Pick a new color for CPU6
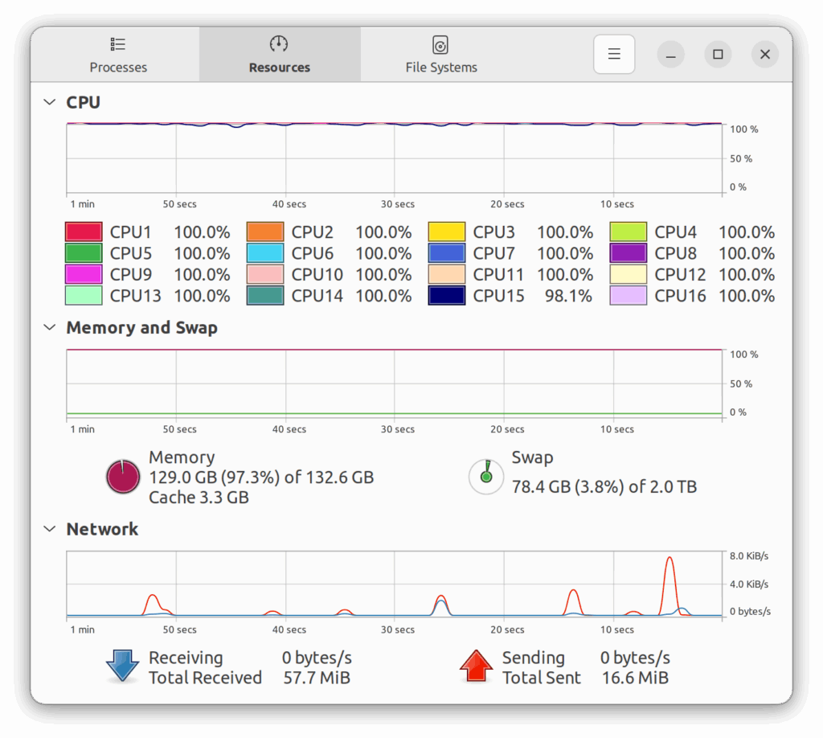 click(265, 253)
